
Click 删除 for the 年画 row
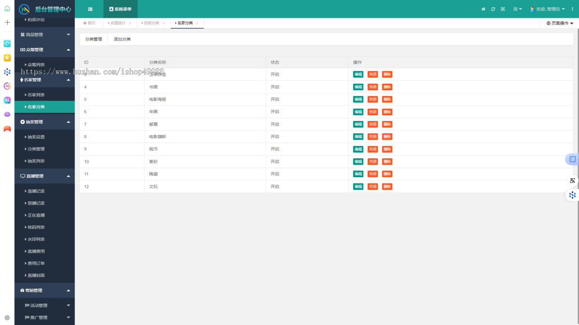coord(387,112)
